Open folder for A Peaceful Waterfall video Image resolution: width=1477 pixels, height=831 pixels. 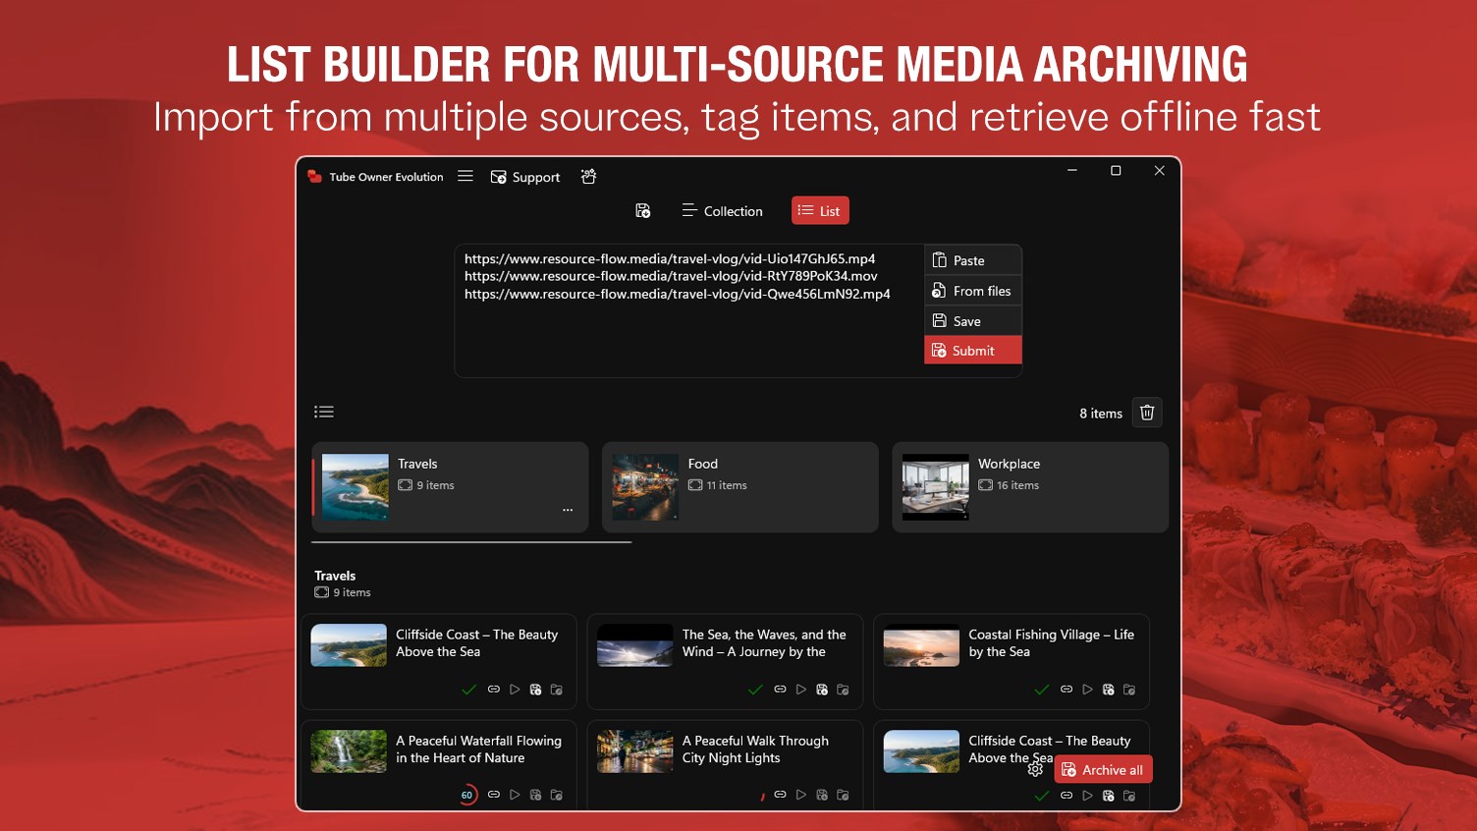pos(557,795)
